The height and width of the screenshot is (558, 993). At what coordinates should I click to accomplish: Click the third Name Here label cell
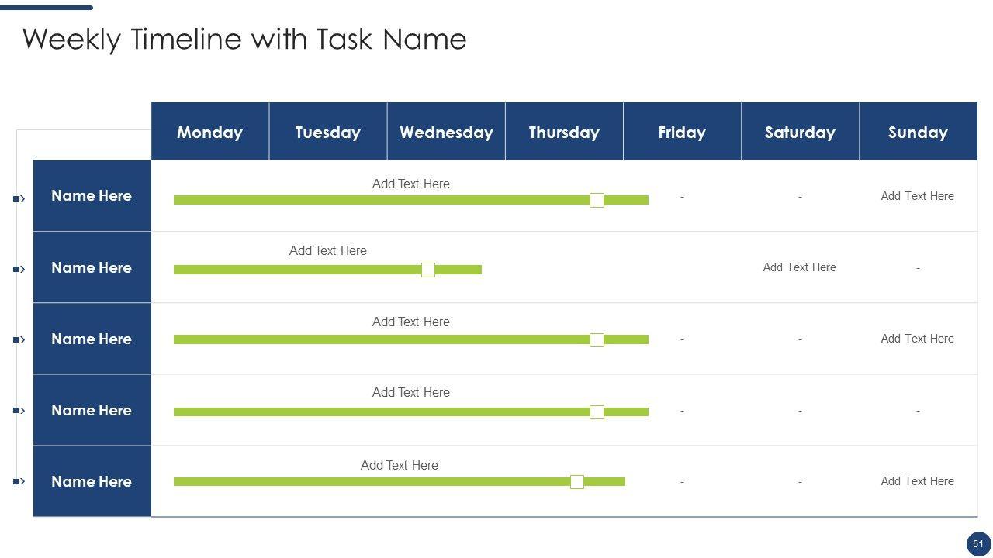(92, 339)
